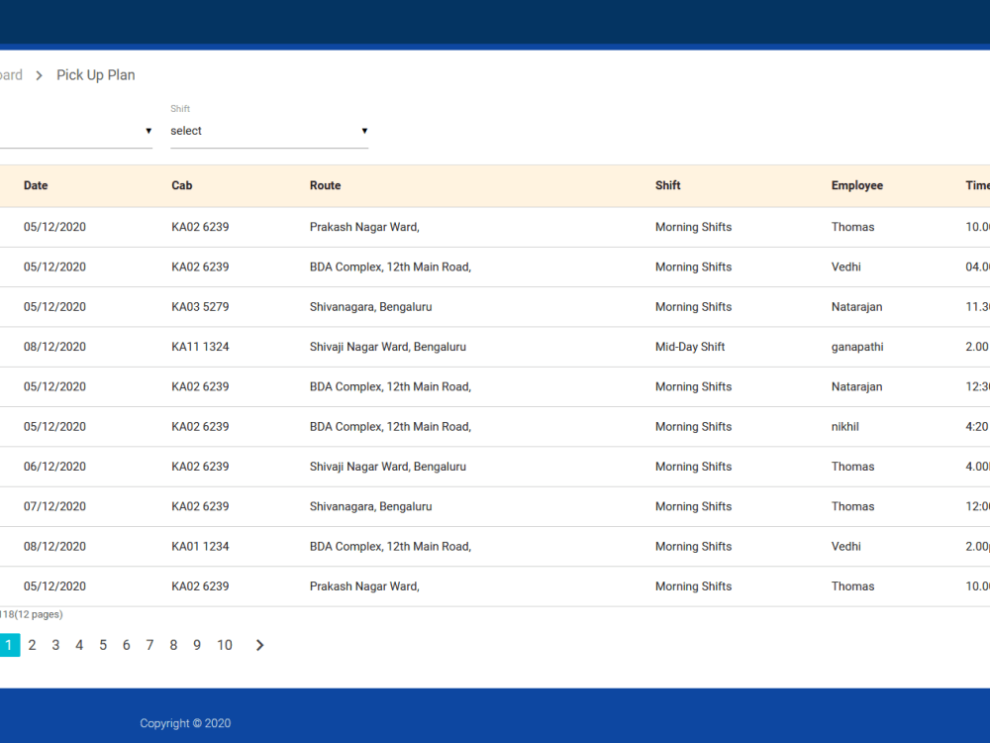The height and width of the screenshot is (743, 990).
Task: Go to page 10 of results
Action: click(225, 645)
